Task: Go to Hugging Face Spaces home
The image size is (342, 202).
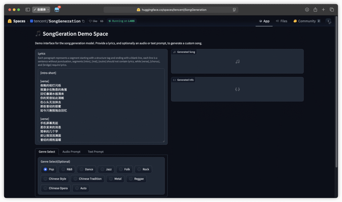Action: tap(17, 21)
